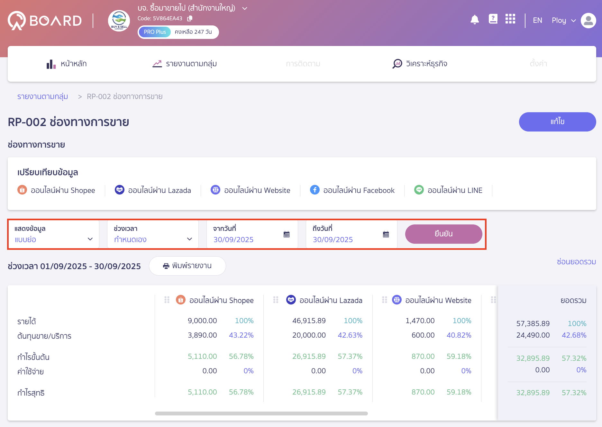Image resolution: width=602 pixels, height=427 pixels.
Task: Click the 'ซ่อนยอดรวม' hide totals link
Action: coord(576,262)
